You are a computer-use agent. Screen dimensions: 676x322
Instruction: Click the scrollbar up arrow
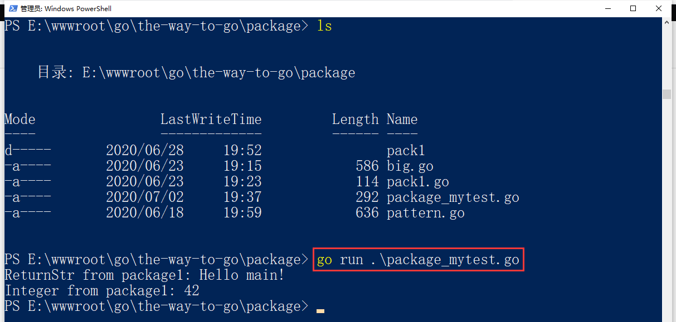[x=667, y=23]
